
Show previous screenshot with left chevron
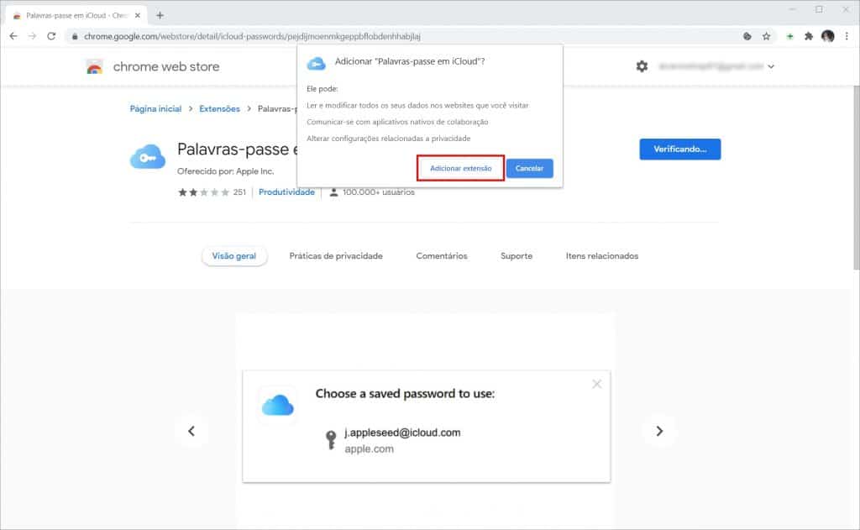191,431
